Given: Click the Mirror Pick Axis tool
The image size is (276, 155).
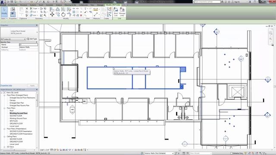Looking at the screenshot, I should [63, 9].
